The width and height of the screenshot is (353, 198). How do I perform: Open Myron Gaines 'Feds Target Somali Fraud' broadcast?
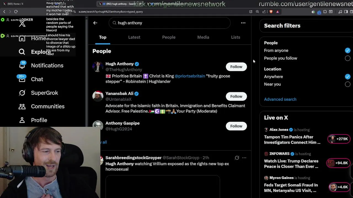click(291, 188)
